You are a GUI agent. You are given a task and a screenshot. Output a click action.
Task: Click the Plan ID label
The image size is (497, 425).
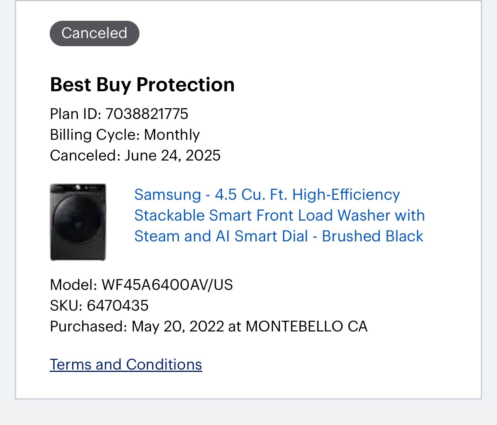point(76,114)
